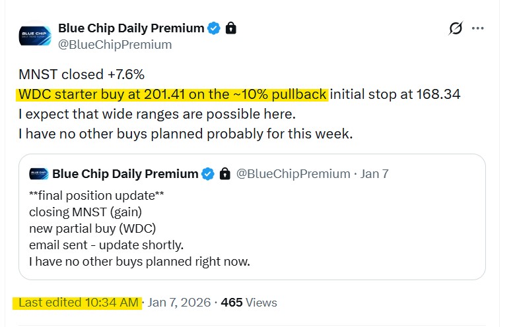Viewport: 515px width, 327px height.
Task: Open the Grok explain icon
Action: coord(456,29)
